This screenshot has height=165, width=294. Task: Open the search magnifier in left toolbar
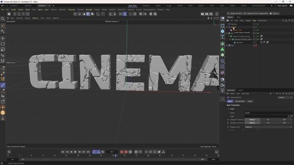pos(3,18)
